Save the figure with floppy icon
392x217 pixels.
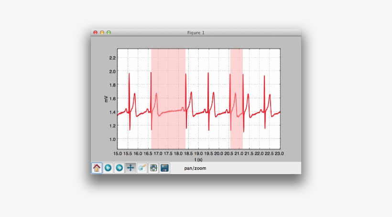click(164, 168)
